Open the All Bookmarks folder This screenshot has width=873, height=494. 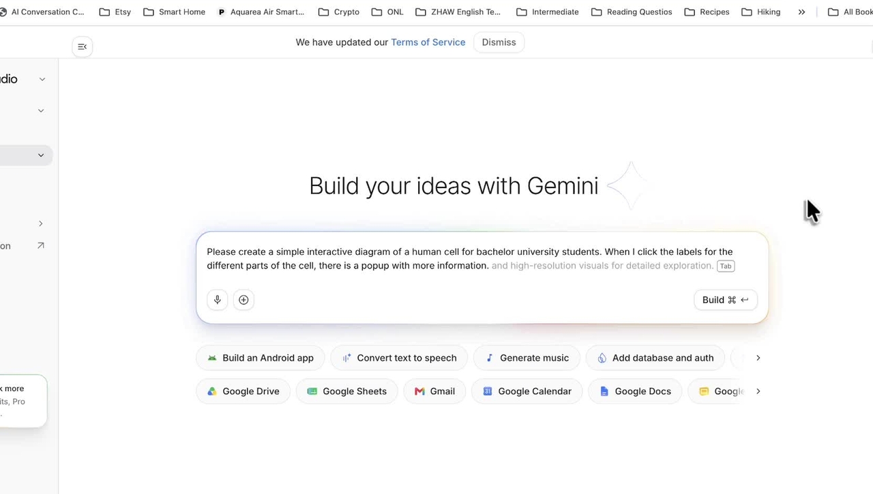[850, 12]
